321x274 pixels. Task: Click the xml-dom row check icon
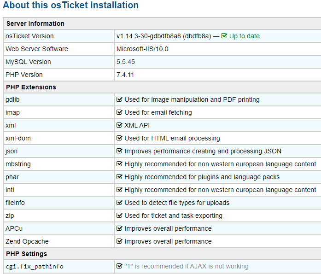coord(119,138)
